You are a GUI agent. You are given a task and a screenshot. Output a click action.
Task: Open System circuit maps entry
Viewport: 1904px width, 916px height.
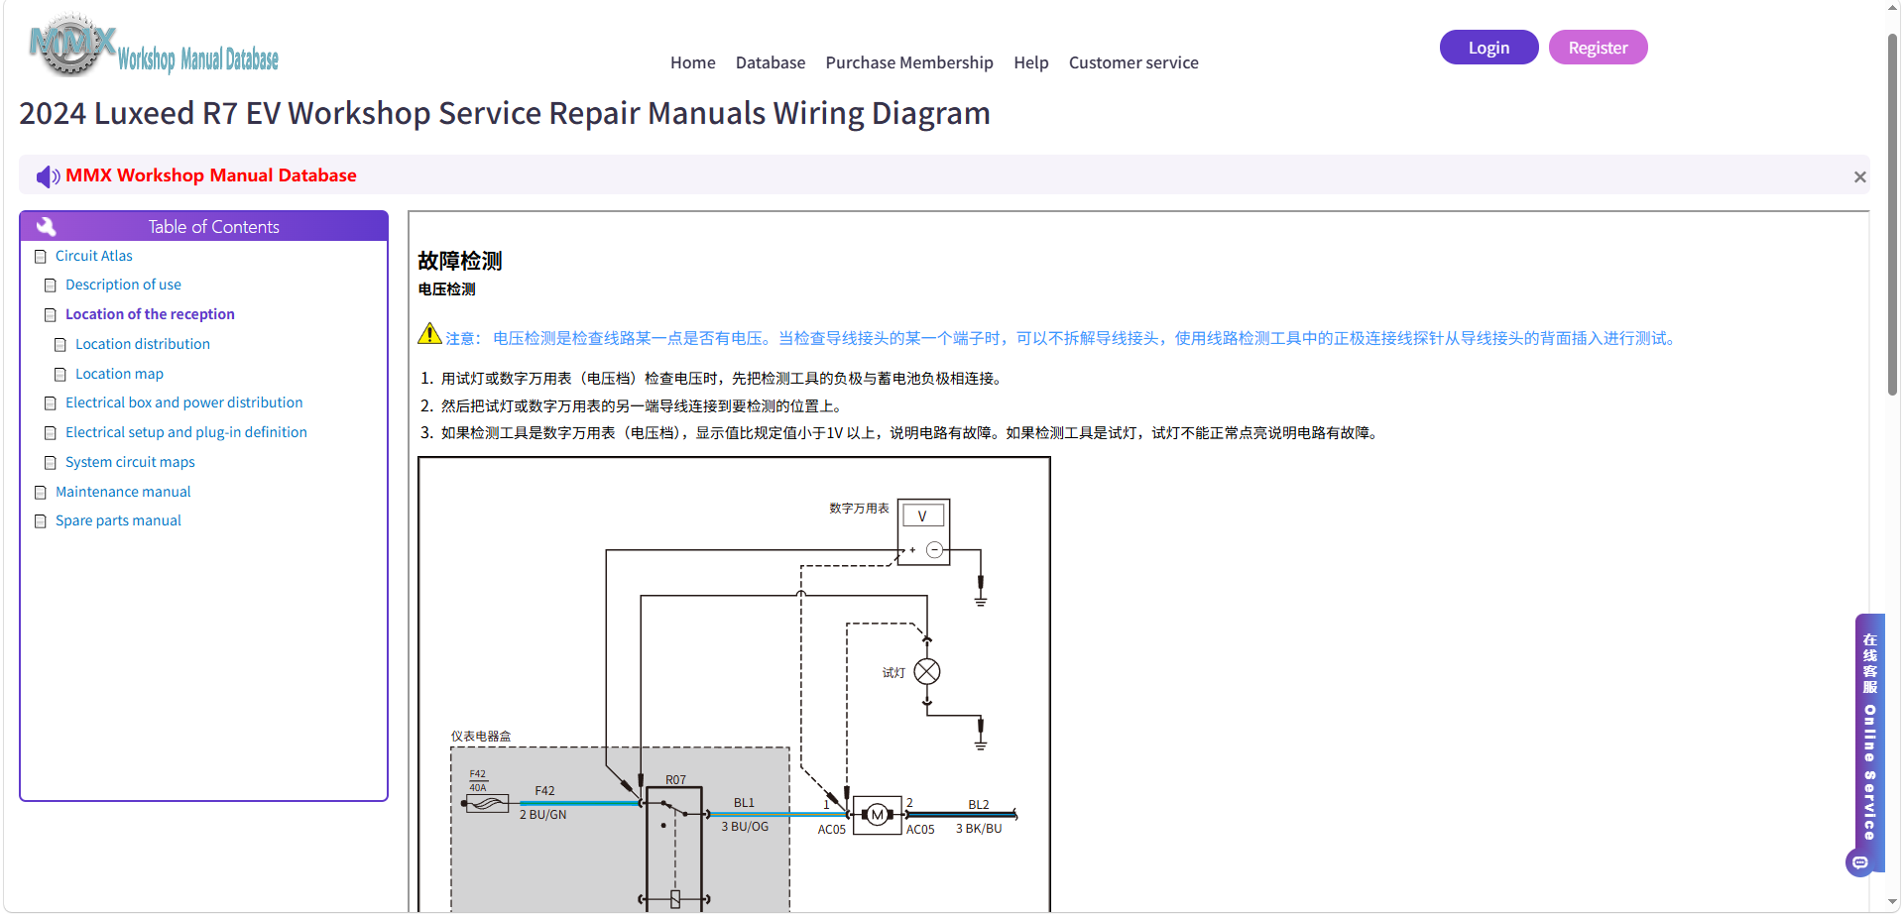(x=130, y=462)
